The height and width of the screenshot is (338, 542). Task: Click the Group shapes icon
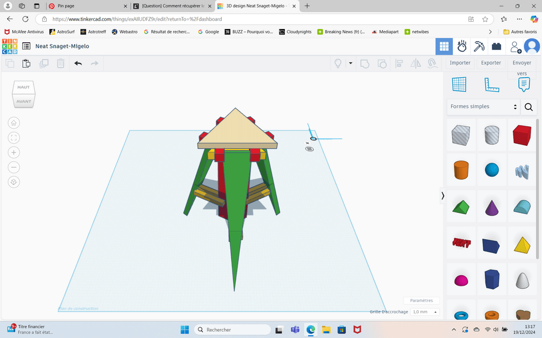point(365,63)
